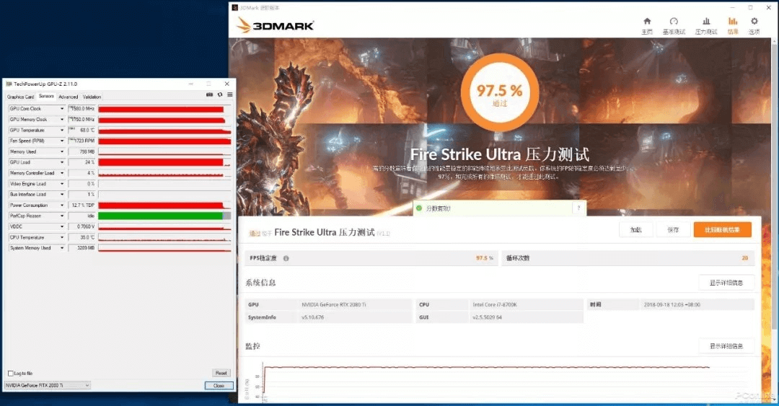Click the Reset button in GPU-Z
This screenshot has width=779, height=406.
click(x=221, y=373)
